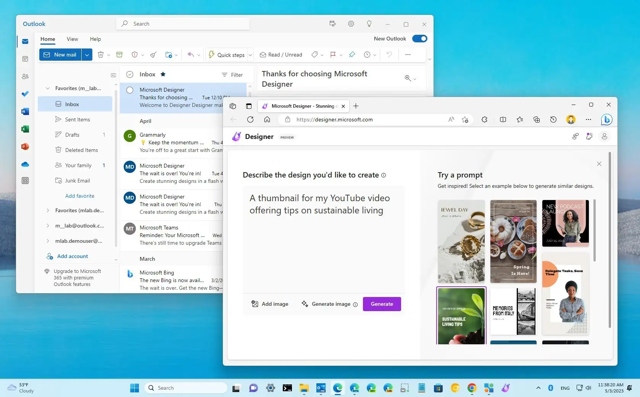
Task: Expand m__lab@outlook.c... account
Action: click(x=48, y=226)
